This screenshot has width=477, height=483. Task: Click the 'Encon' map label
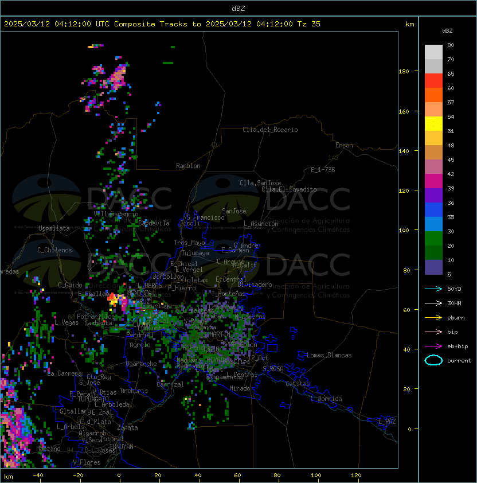pos(344,145)
